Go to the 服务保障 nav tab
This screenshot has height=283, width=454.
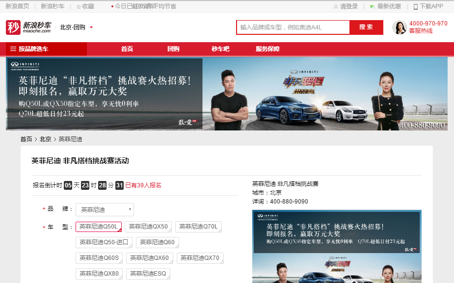click(267, 49)
